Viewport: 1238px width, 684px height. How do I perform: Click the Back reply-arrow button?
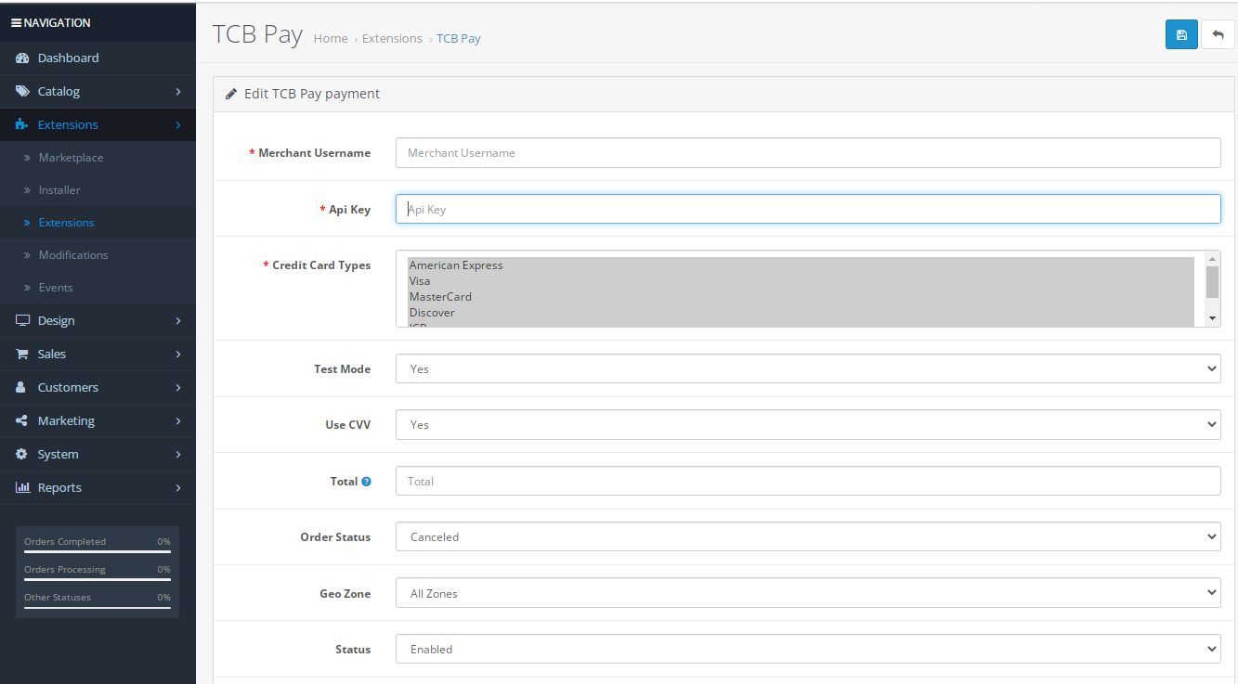tap(1218, 34)
